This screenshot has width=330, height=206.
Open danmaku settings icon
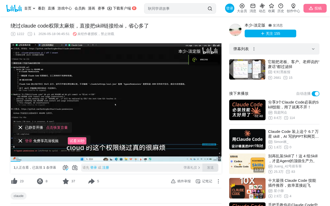[x=75, y=168]
